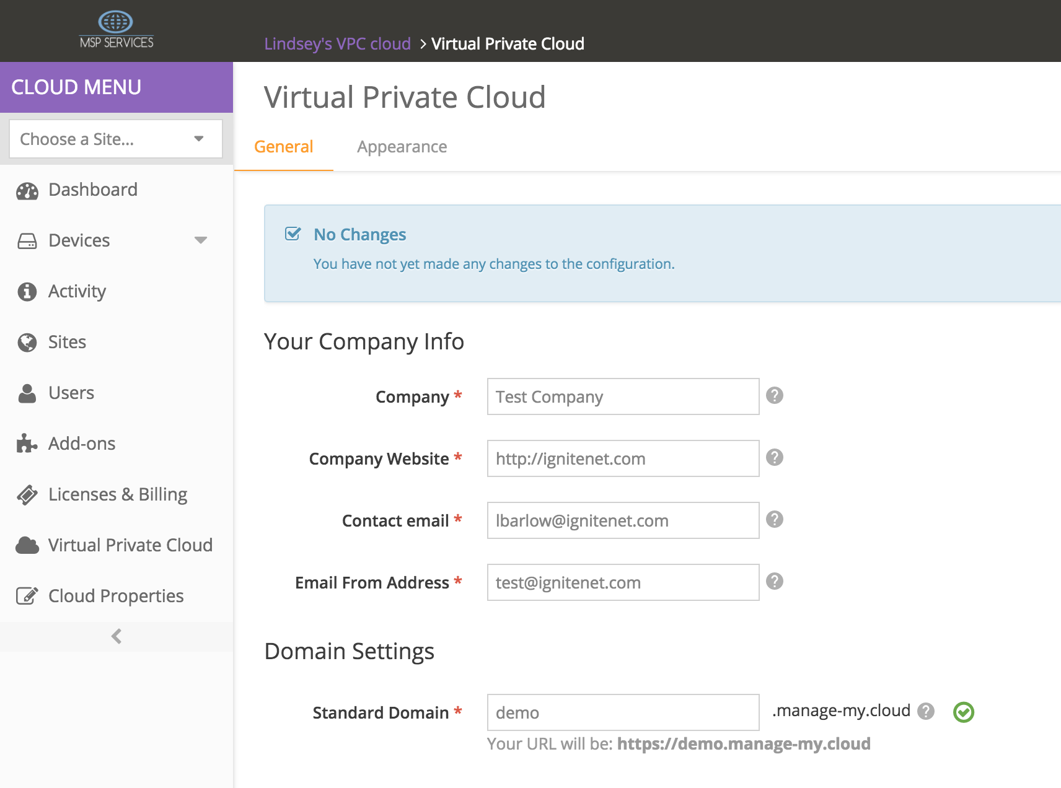Open the Choose a Site dropdown

pos(116,139)
